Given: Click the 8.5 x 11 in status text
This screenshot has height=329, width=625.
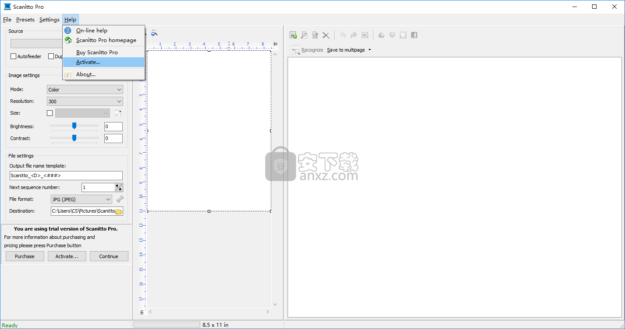Looking at the screenshot, I should [x=215, y=325].
